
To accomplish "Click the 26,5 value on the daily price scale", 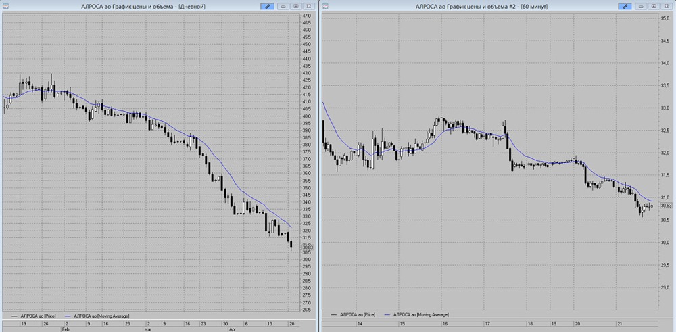I will pos(307,310).
